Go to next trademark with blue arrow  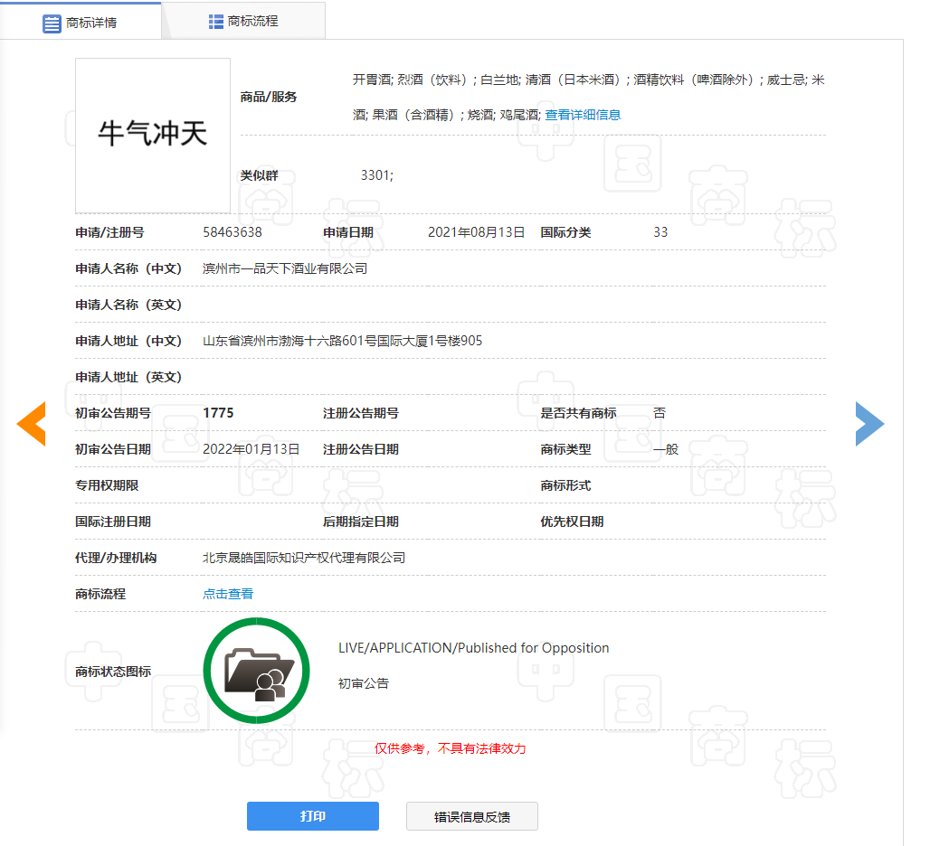(869, 424)
